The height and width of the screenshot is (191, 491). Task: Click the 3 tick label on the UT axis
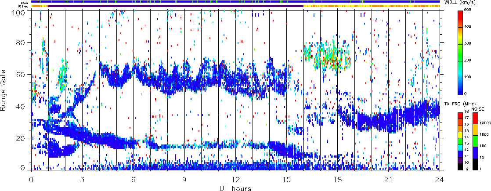tap(82, 180)
